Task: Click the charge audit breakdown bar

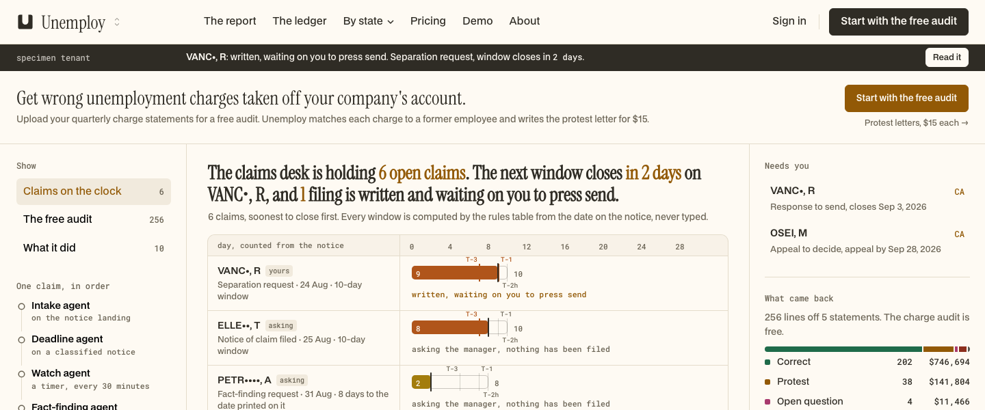Action: click(x=867, y=349)
